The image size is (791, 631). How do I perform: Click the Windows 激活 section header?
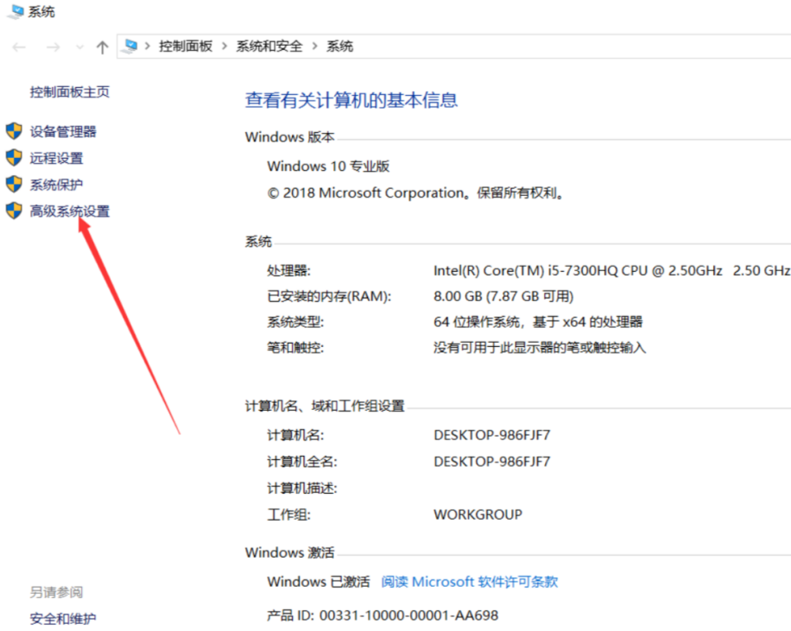pos(289,552)
